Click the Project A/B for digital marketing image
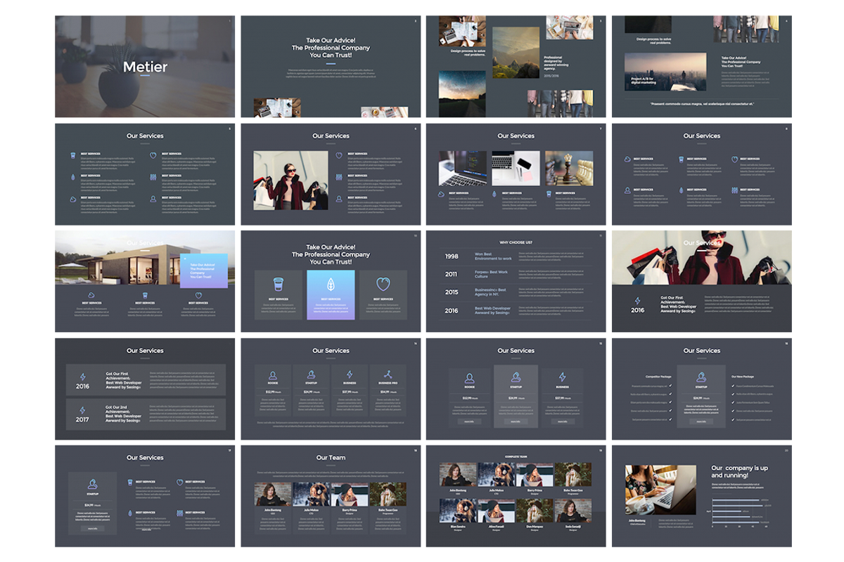This screenshot has height=562, width=844. [665, 72]
